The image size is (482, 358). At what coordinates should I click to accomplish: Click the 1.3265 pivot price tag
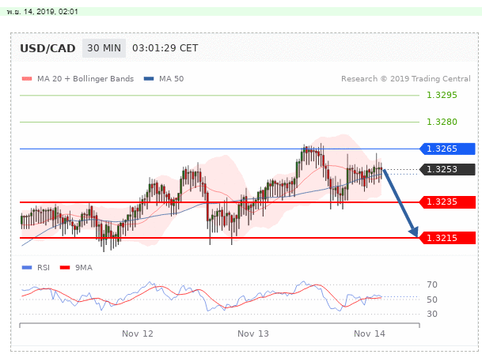click(x=447, y=149)
